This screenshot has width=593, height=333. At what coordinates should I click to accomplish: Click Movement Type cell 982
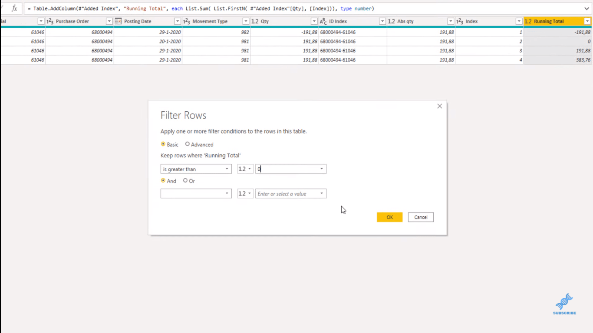216,32
